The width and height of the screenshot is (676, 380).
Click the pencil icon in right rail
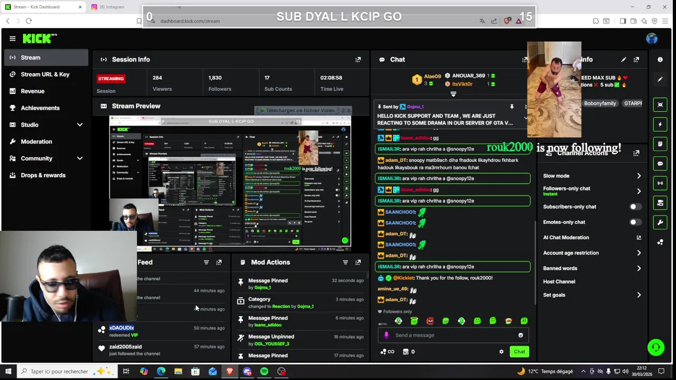660,79
